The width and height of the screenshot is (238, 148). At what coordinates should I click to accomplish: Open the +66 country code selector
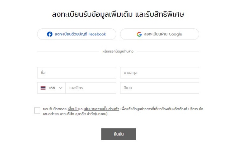click(51, 88)
